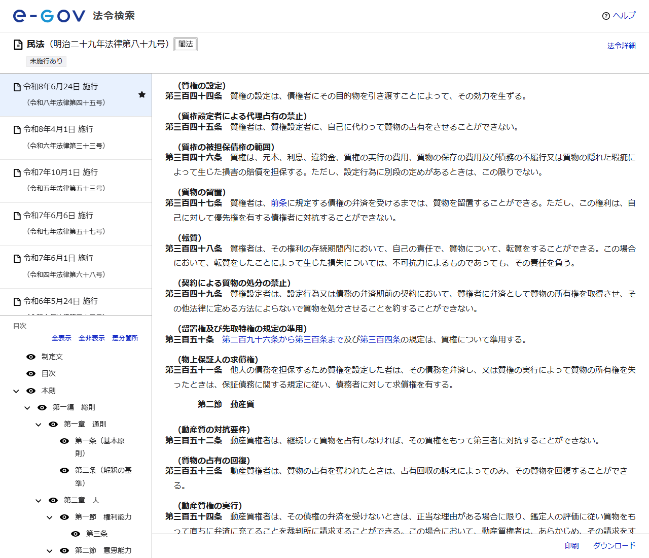
Task: Click document icon for 令和7年6月6日 施行
Action: (x=17, y=216)
